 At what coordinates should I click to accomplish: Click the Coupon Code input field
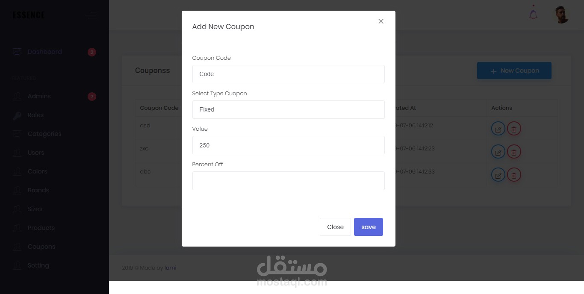[288, 74]
